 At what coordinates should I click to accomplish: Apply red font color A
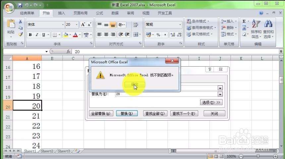coord(75,34)
